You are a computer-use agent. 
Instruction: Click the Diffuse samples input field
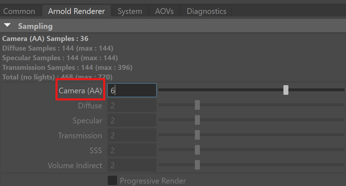pyautogui.click(x=132, y=105)
